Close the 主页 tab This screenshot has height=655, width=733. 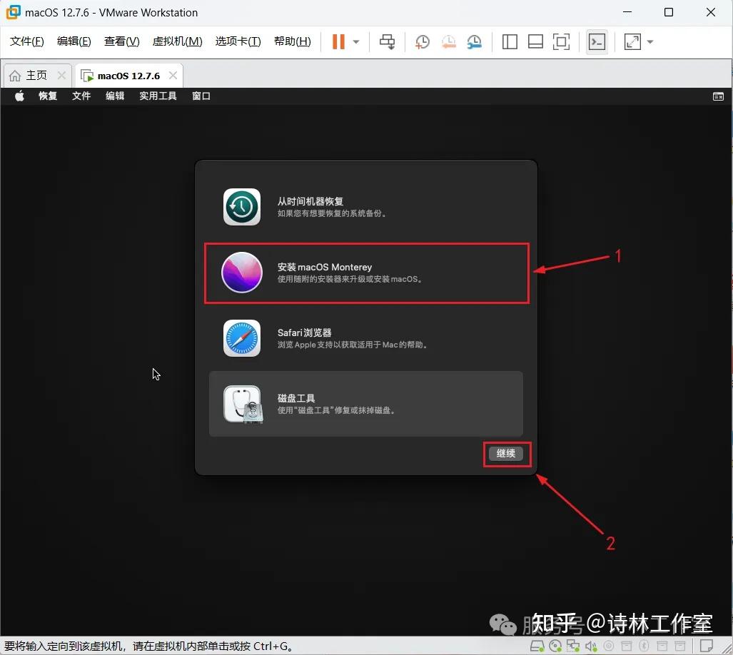pyautogui.click(x=61, y=75)
